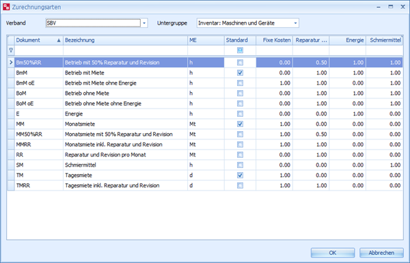This screenshot has width=410, height=263.
Task: Sort by Fixe Kosten column header
Action: click(274, 40)
